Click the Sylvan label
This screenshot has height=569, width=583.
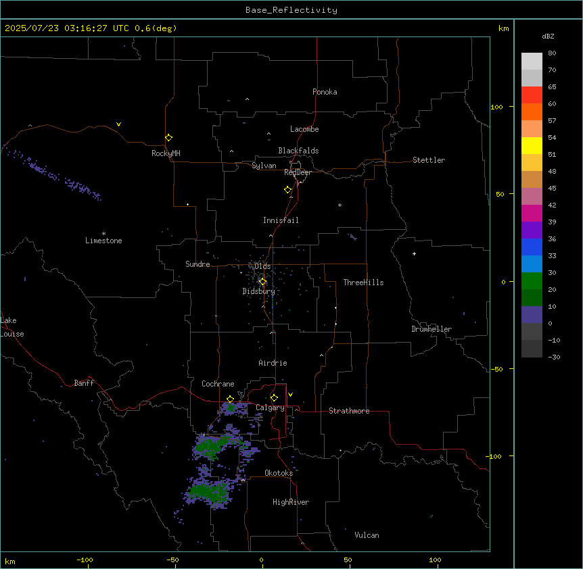click(264, 166)
